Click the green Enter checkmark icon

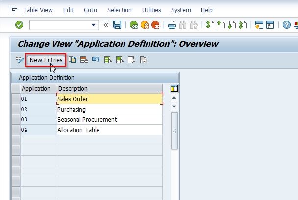(x=19, y=25)
